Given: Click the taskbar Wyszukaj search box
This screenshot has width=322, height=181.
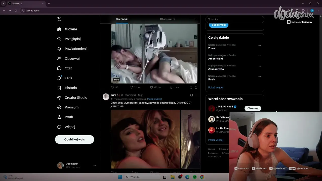Looking at the screenshot, I should pyautogui.click(x=143, y=177).
